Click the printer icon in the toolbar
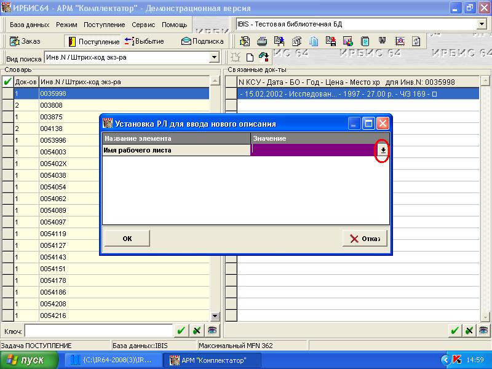 [262, 41]
